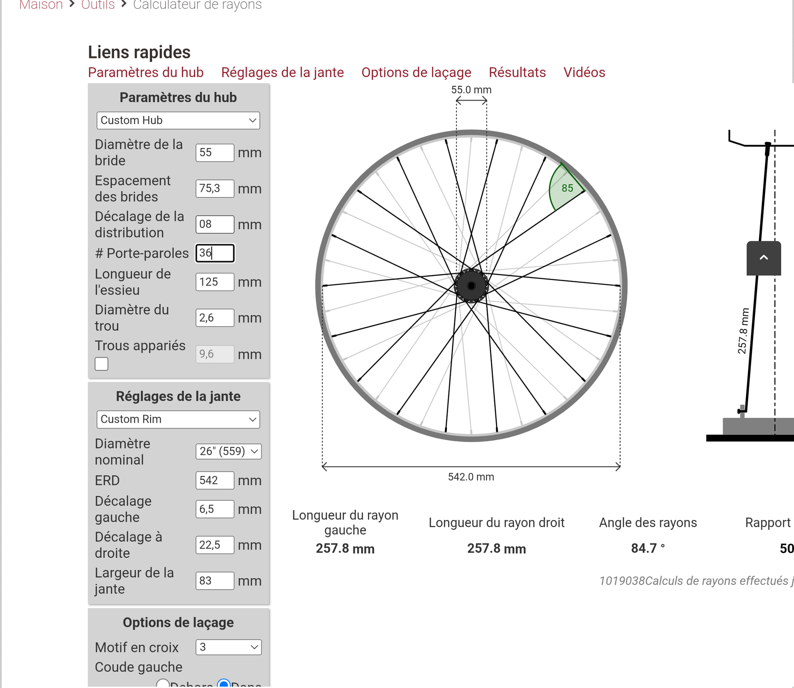Click the Longueur de l'essieu input field
The height and width of the screenshot is (688, 794).
pos(215,282)
